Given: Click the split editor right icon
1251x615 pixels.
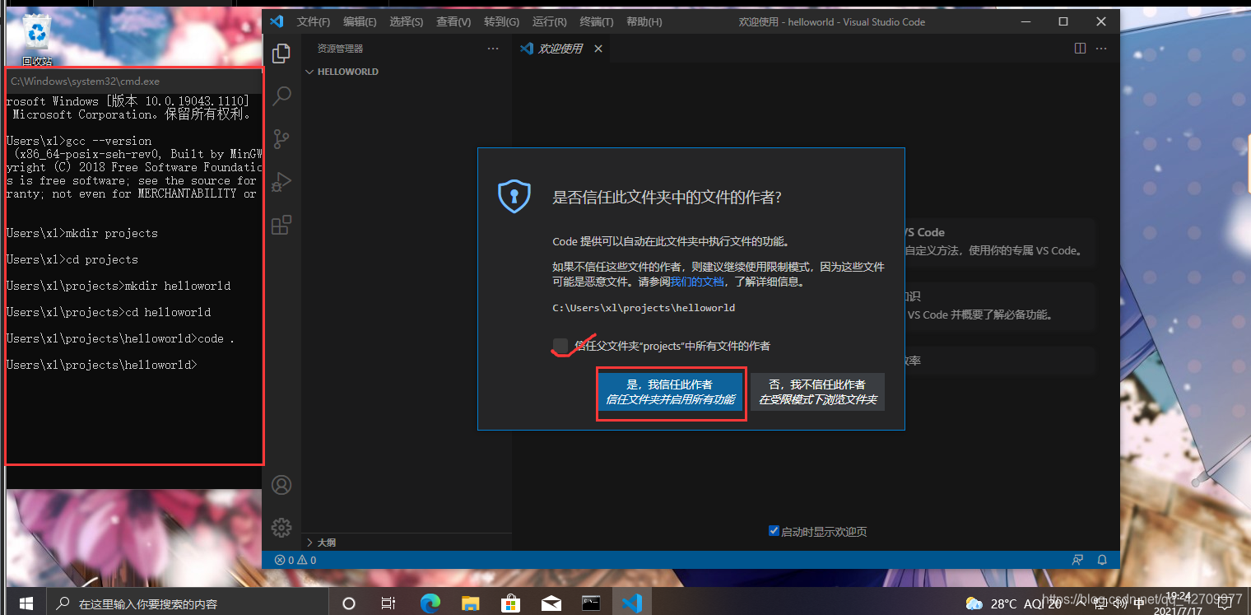Looking at the screenshot, I should pos(1080,49).
